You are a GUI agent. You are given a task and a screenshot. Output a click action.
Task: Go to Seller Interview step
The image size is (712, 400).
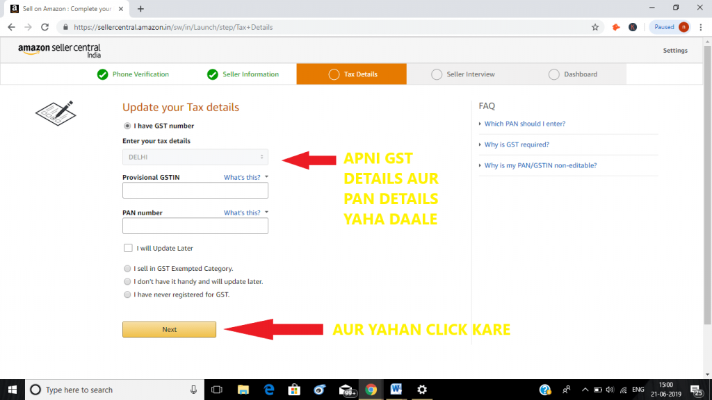pos(463,74)
